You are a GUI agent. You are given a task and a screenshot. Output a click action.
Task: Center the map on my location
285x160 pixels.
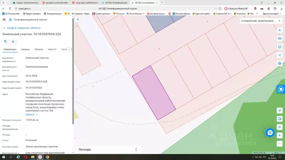pyautogui.click(x=280, y=111)
